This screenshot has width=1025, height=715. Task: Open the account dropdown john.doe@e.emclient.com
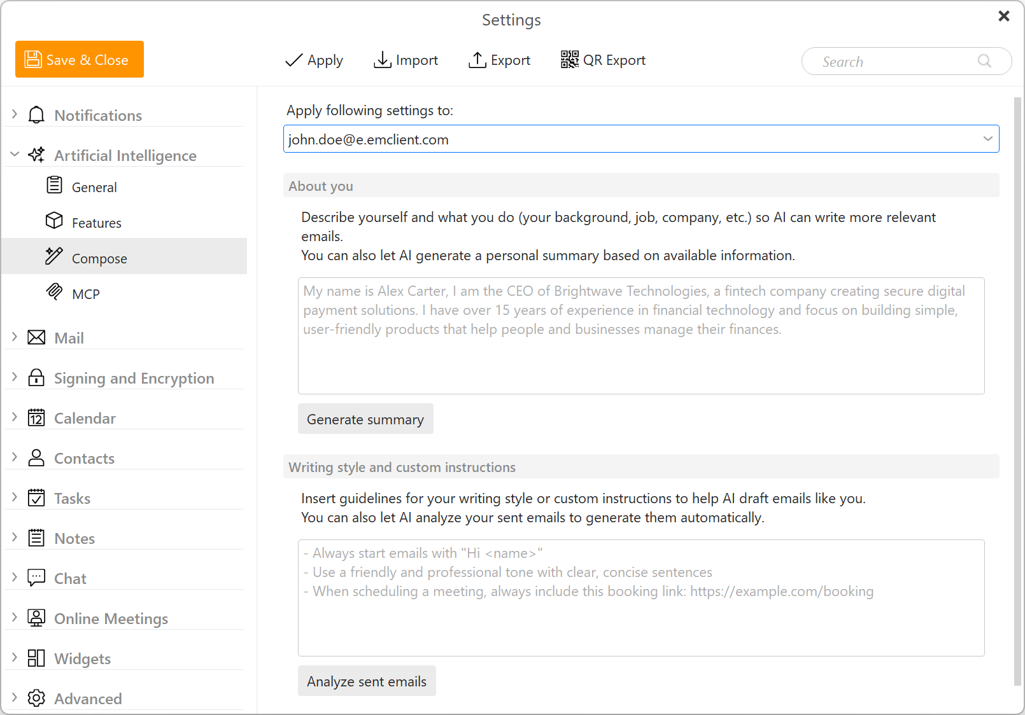[641, 139]
